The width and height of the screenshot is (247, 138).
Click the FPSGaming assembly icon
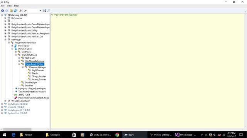pos(5,15)
